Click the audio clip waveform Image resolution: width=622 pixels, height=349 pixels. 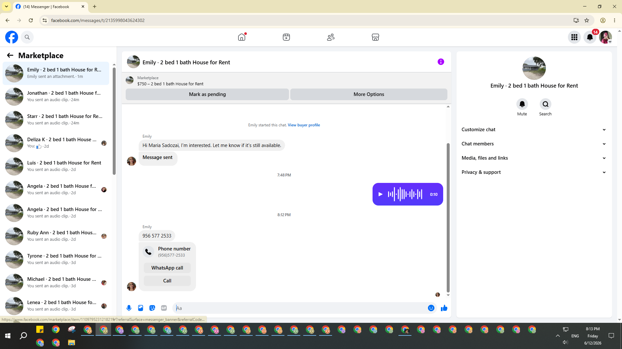tap(405, 194)
